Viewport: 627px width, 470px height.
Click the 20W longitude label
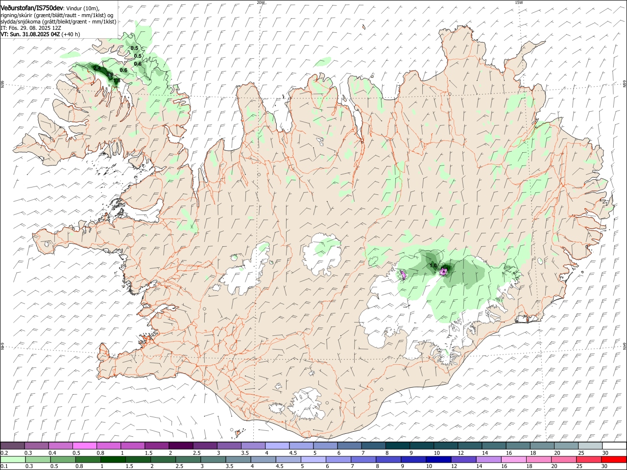tap(261, 2)
